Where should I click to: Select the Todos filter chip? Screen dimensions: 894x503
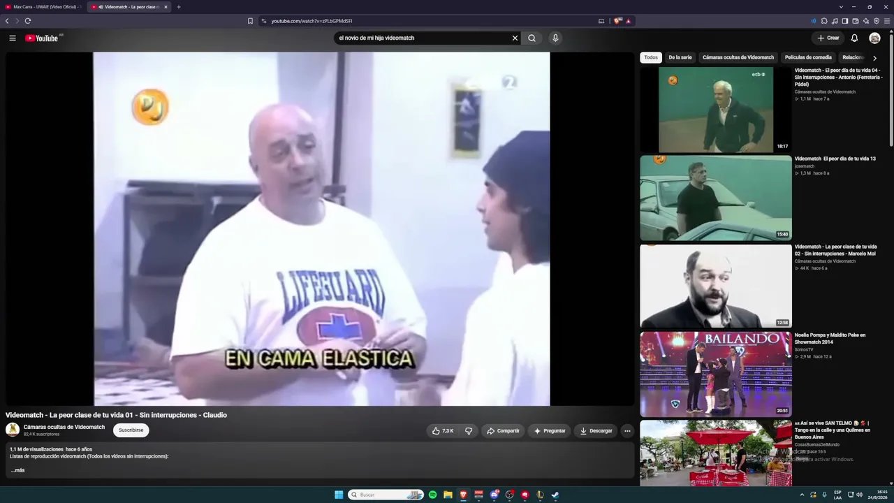click(651, 57)
